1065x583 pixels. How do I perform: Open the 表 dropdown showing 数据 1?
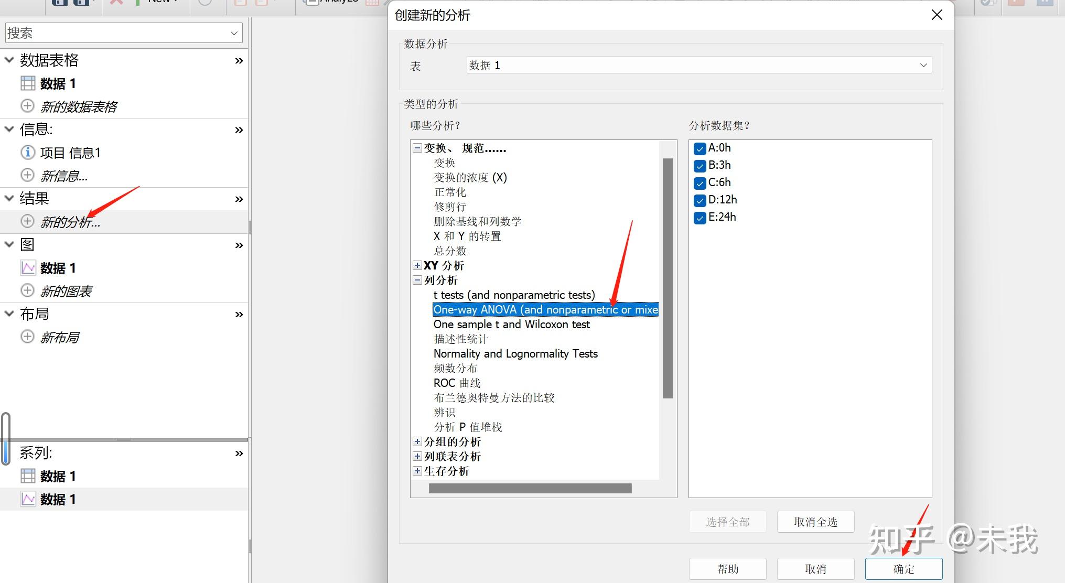pyautogui.click(x=923, y=65)
